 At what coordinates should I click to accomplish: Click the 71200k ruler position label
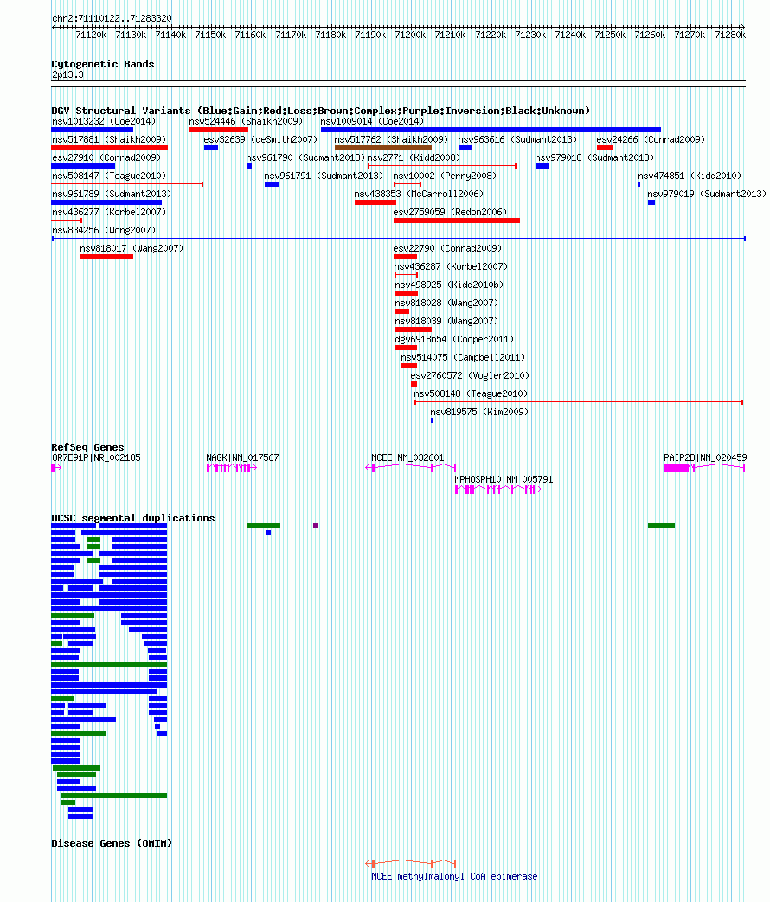pyautogui.click(x=410, y=35)
